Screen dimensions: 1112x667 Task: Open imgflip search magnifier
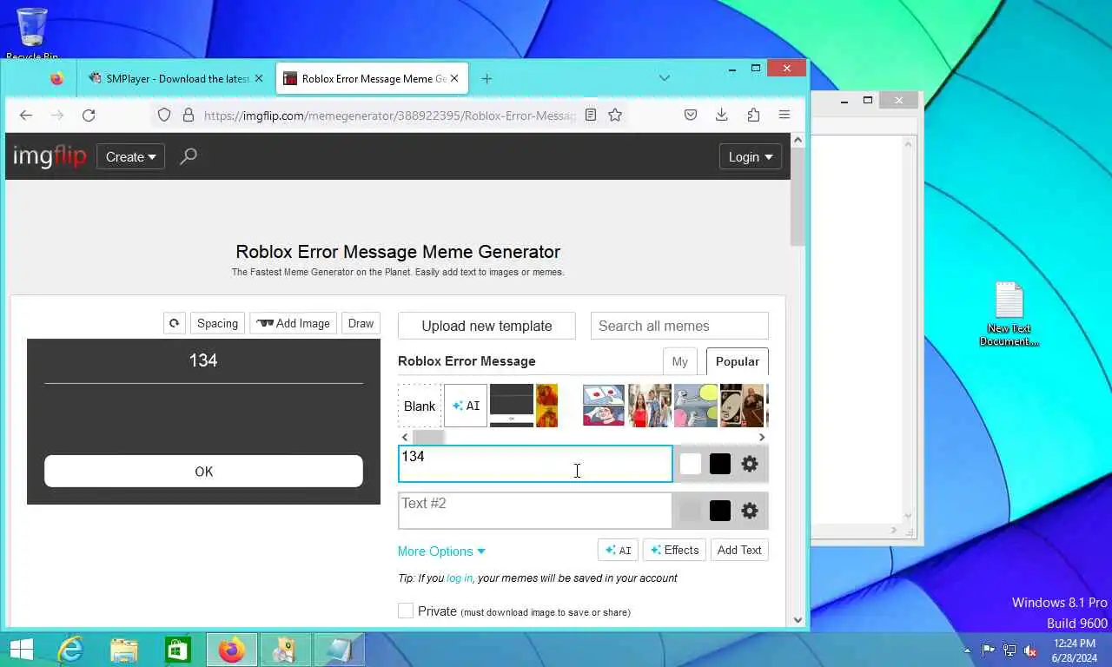[189, 156]
